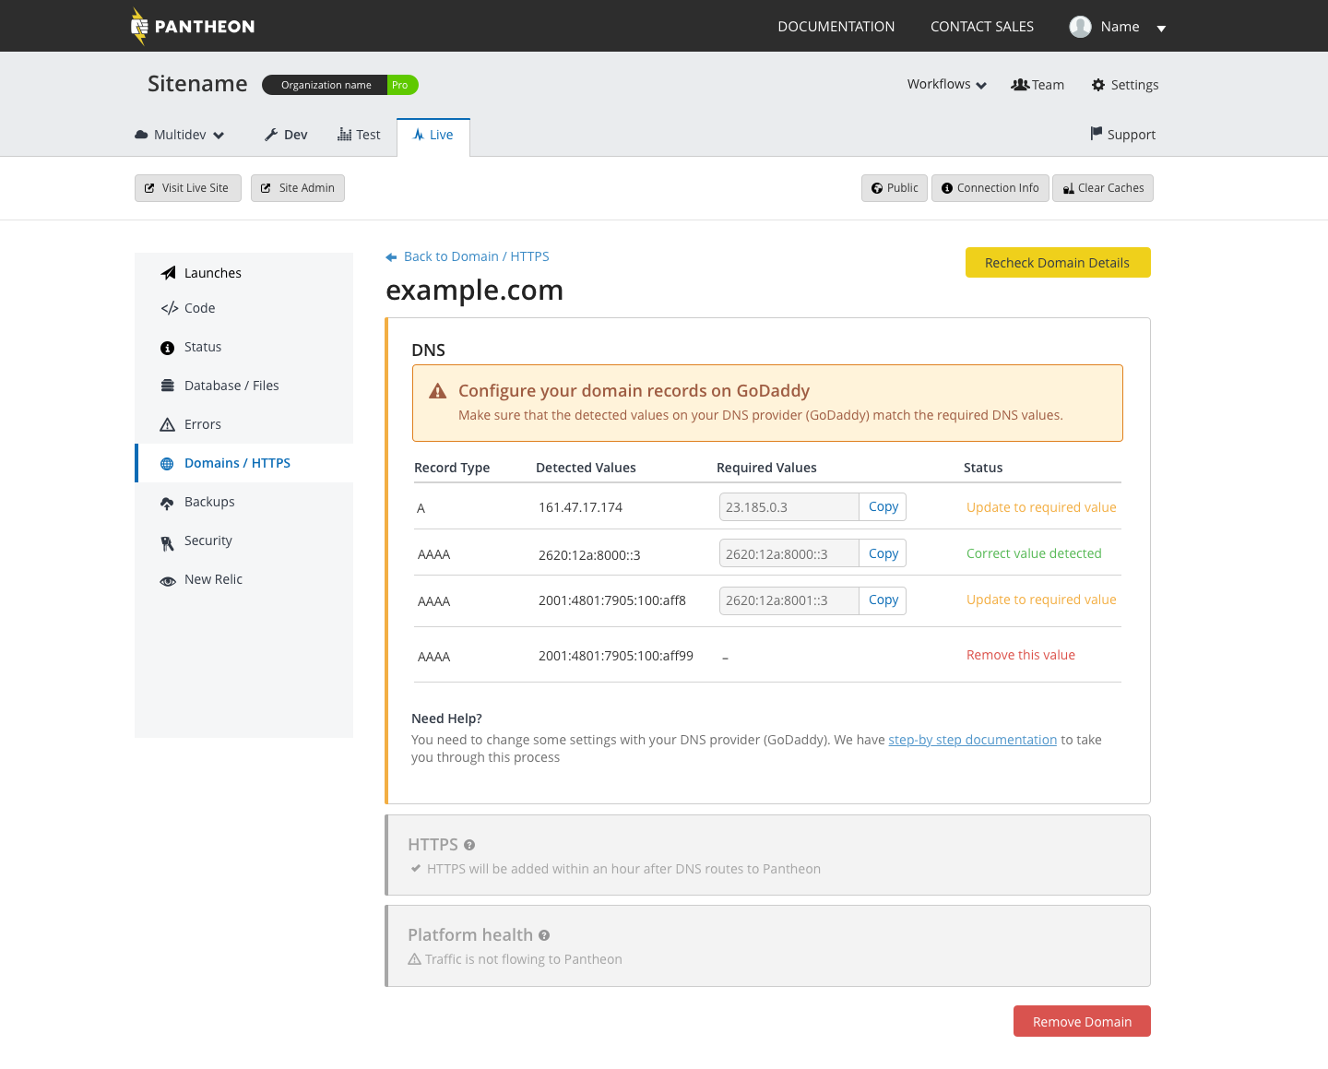Image resolution: width=1328 pixels, height=1069 pixels.
Task: Select the Live tab
Action: pos(433,137)
